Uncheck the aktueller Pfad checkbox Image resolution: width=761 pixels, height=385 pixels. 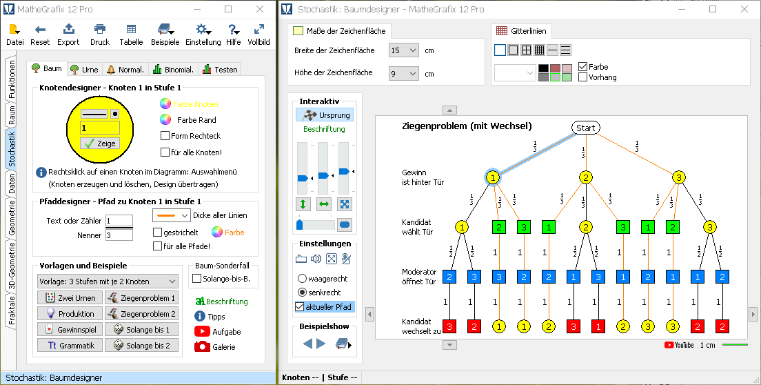pyautogui.click(x=299, y=307)
